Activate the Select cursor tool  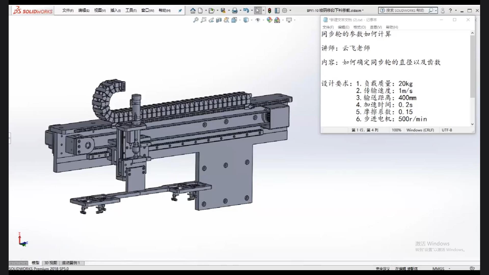(x=257, y=10)
